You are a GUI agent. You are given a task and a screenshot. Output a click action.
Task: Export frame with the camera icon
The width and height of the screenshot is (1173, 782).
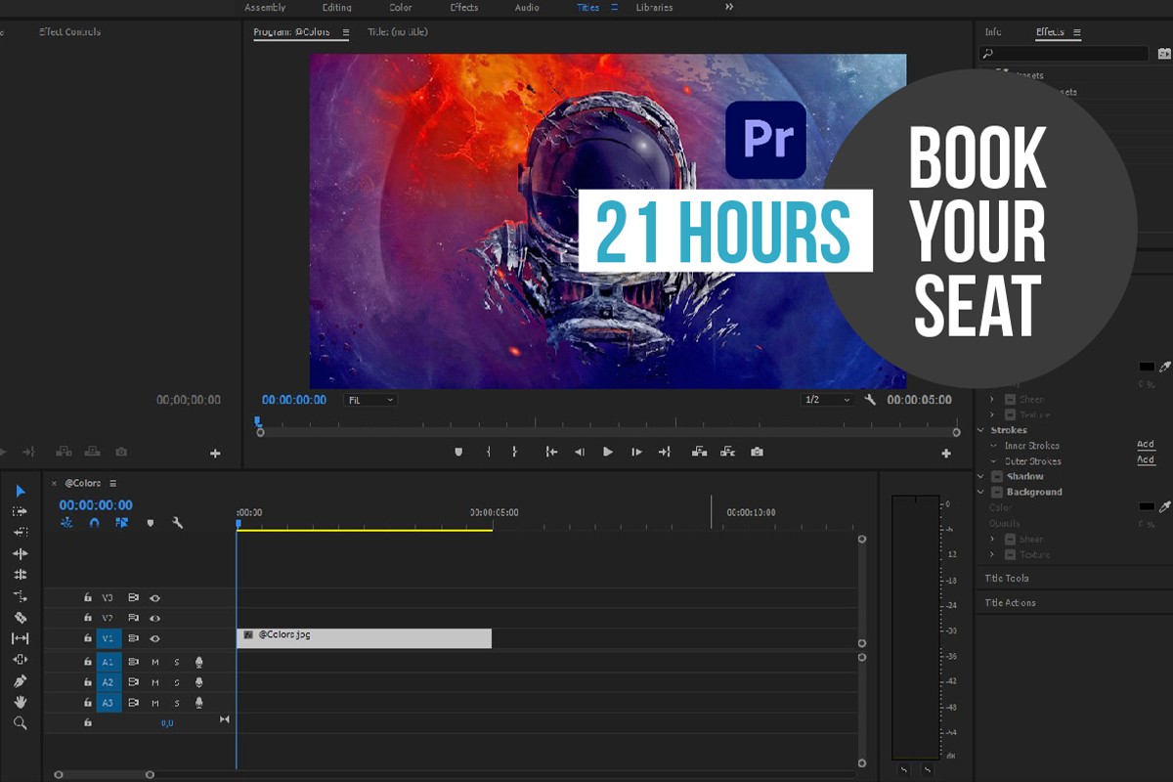coord(757,452)
